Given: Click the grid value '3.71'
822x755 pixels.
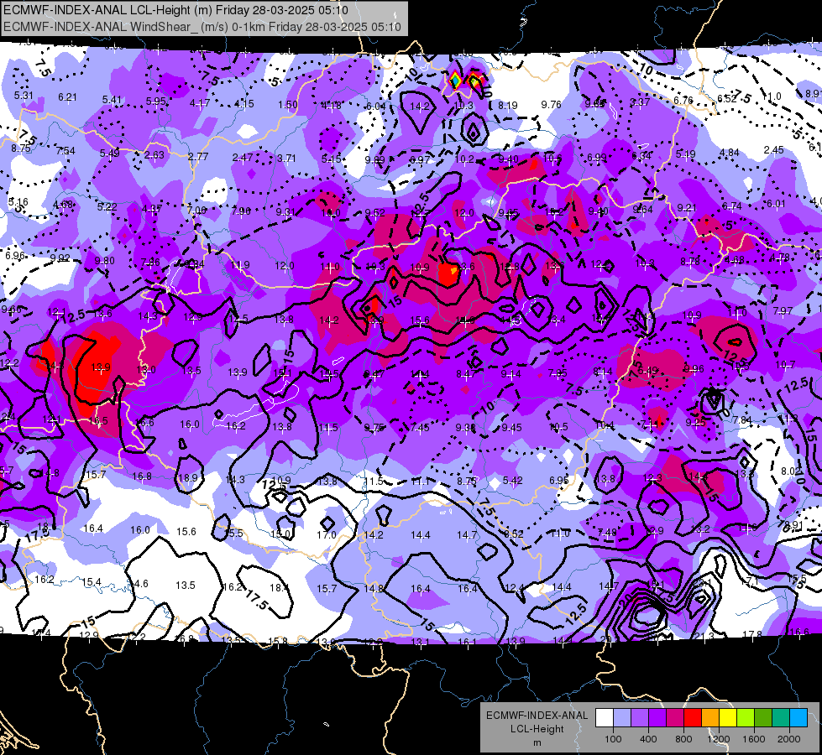Looking at the screenshot, I should (287, 158).
